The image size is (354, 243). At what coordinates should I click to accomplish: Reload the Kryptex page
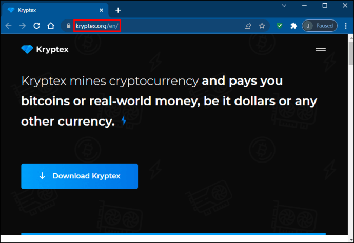coord(36,26)
